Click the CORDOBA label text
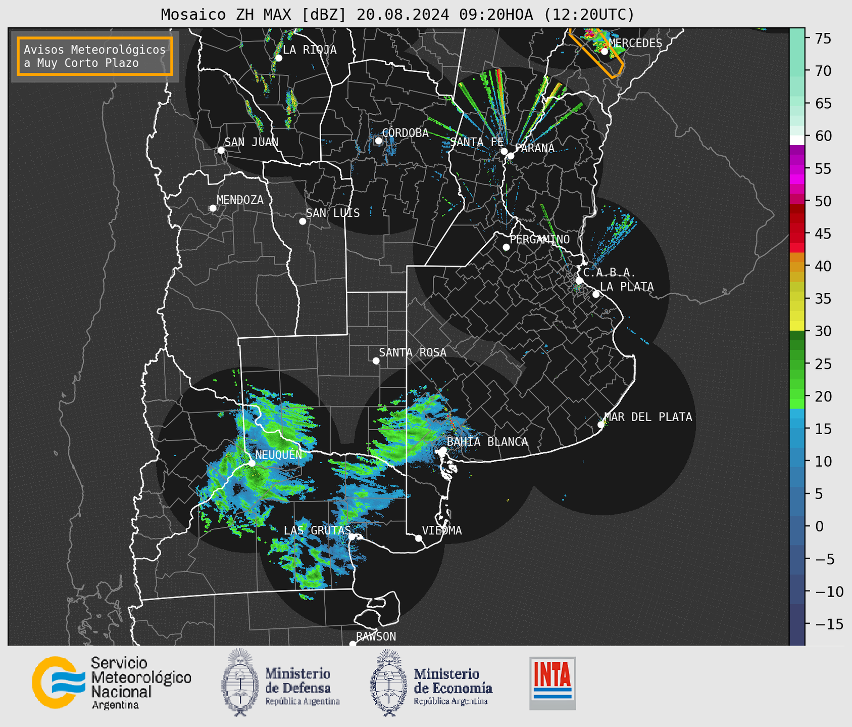Image resolution: width=852 pixels, height=727 pixels. (405, 133)
